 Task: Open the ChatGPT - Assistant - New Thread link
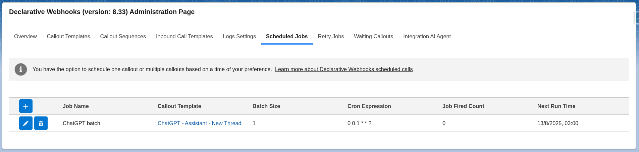[x=199, y=123]
